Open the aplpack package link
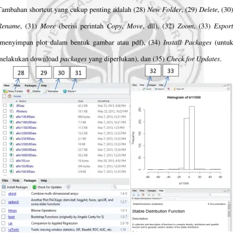The image size is (233, 233). pyautogui.click(x=14, y=202)
